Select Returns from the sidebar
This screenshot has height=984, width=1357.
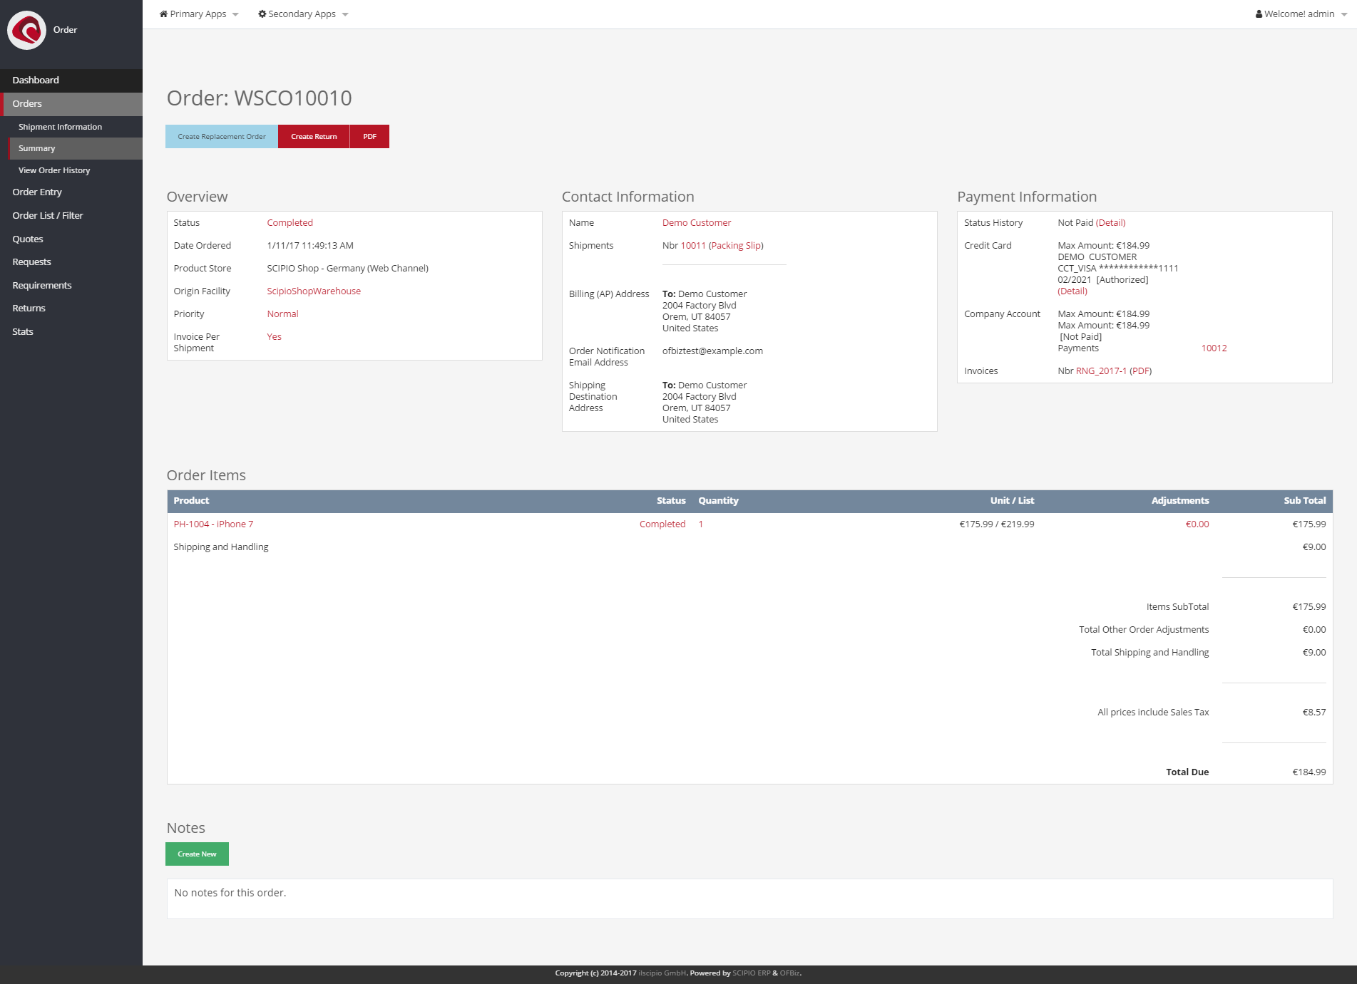29,308
